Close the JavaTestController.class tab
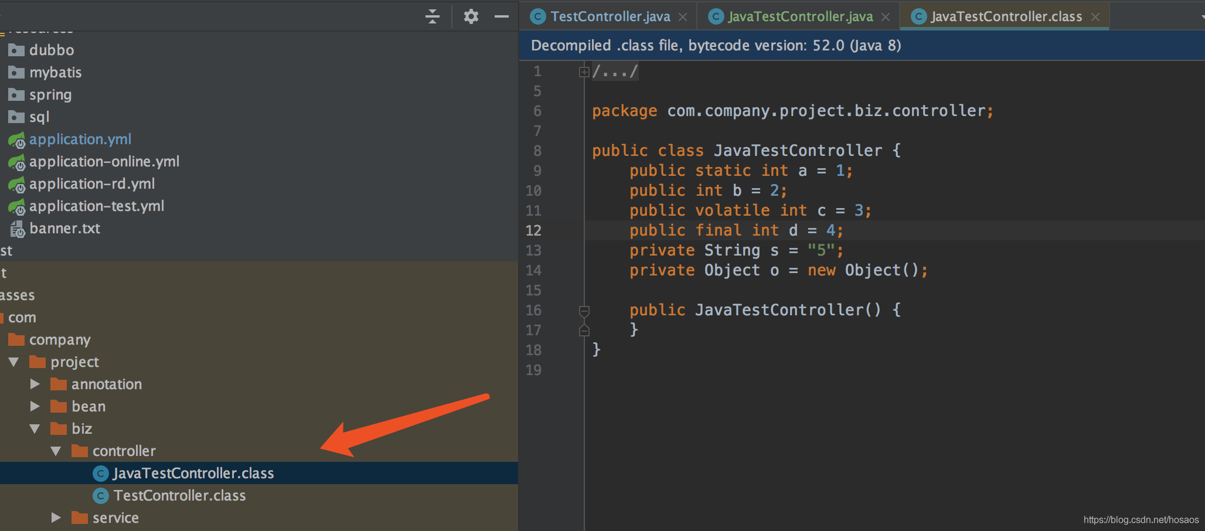1205x531 pixels. [x=1095, y=17]
